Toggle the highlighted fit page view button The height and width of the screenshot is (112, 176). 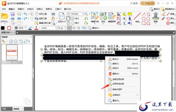click(68, 18)
